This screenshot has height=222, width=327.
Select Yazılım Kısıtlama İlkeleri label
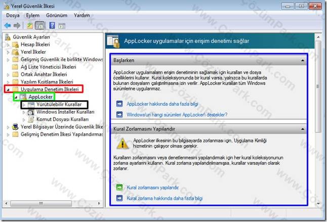47,82
